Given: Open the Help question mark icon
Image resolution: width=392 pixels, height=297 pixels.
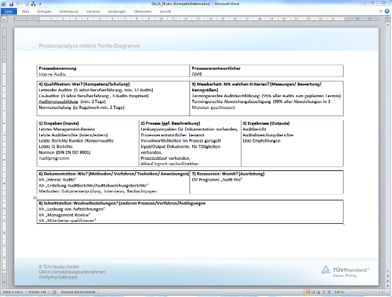Looking at the screenshot, I should 387,12.
